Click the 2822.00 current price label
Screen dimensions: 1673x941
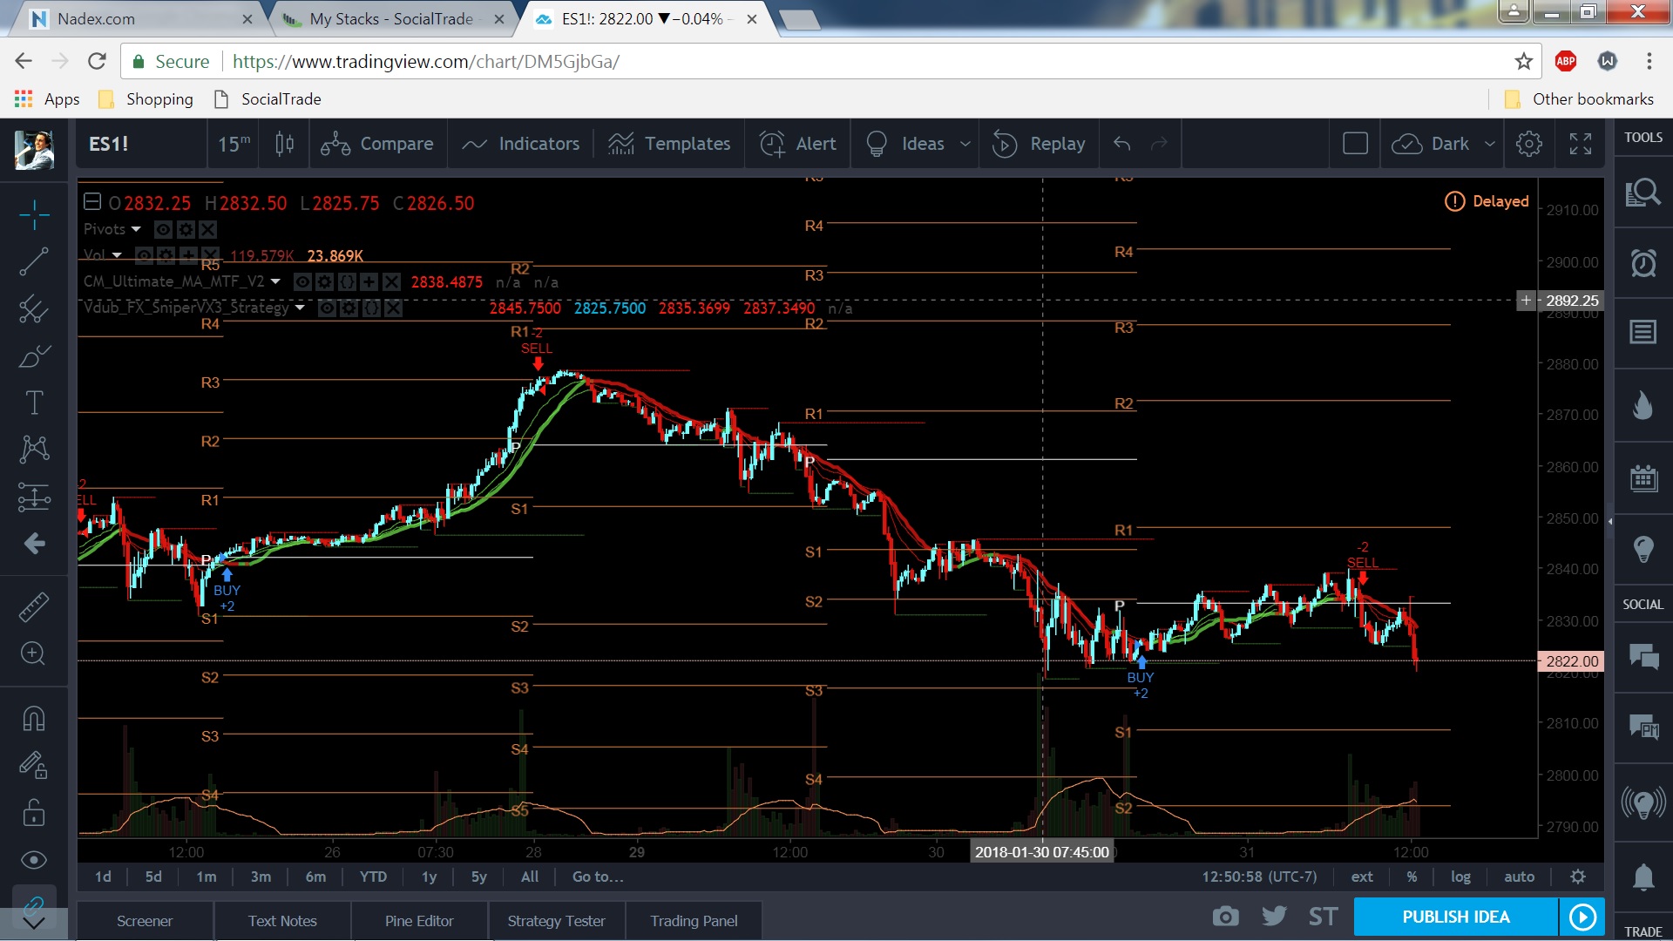tap(1571, 661)
